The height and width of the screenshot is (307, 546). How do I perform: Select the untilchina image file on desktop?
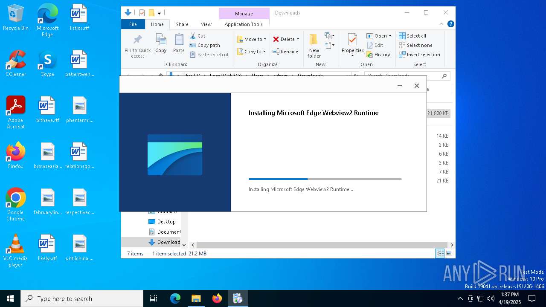pyautogui.click(x=79, y=248)
